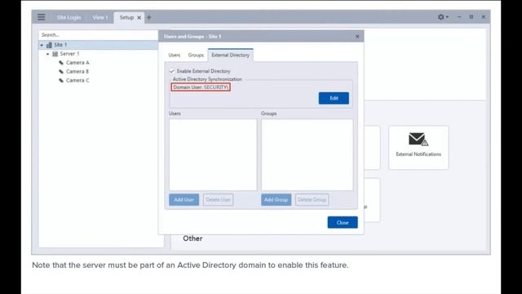The height and width of the screenshot is (294, 522).
Task: Click the Add User button
Action: coord(184,199)
